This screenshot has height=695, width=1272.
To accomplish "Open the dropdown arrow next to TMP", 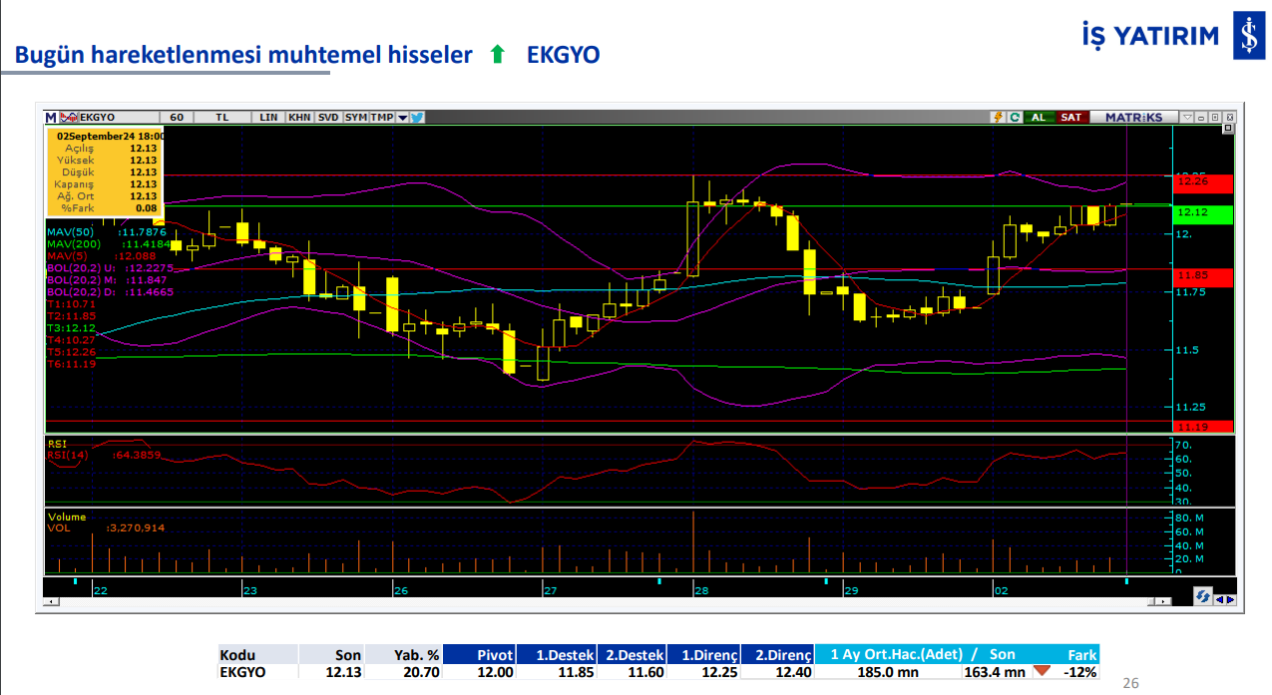I will point(402,117).
